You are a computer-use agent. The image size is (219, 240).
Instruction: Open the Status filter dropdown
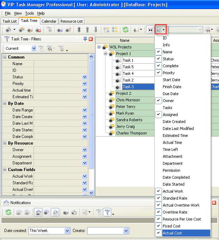(x=85, y=77)
